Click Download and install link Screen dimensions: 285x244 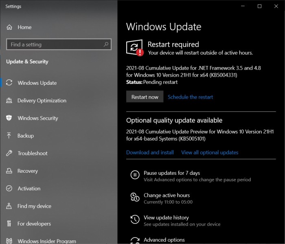click(150, 152)
